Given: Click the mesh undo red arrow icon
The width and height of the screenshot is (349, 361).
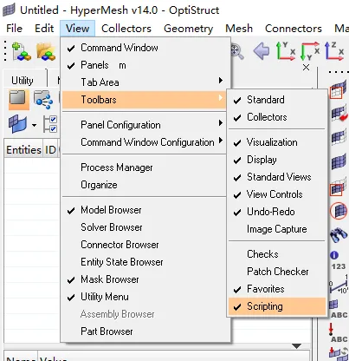Looking at the screenshot, I should [339, 114].
